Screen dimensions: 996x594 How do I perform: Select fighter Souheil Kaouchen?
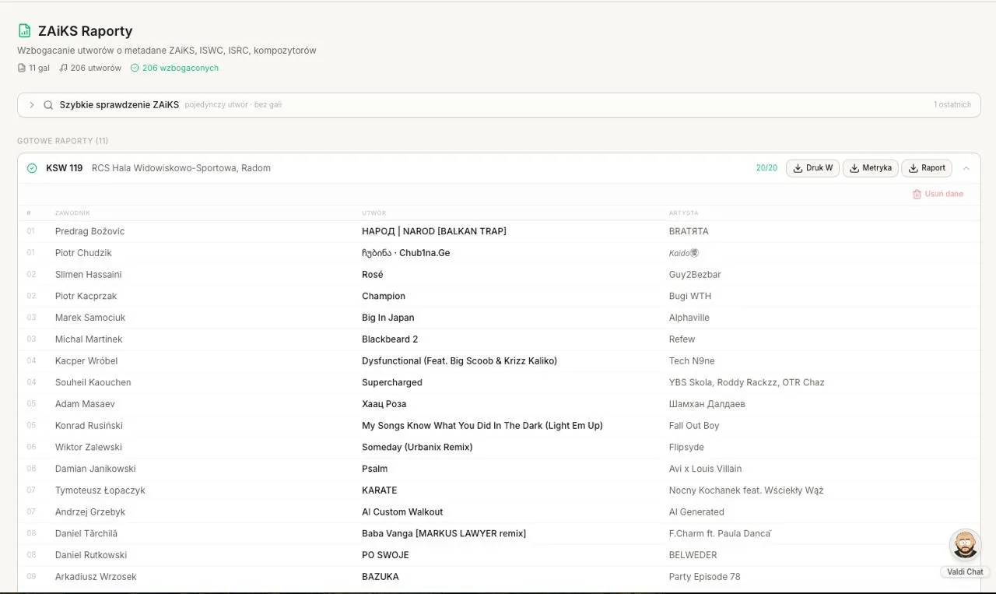point(93,382)
